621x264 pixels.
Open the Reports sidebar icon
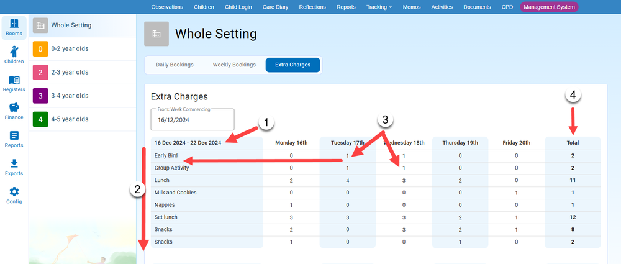click(14, 136)
